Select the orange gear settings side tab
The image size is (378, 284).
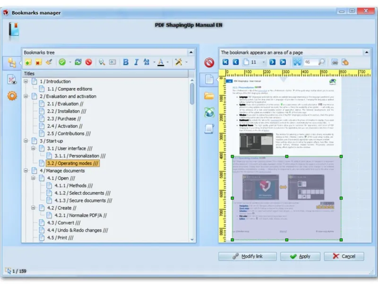12,96
